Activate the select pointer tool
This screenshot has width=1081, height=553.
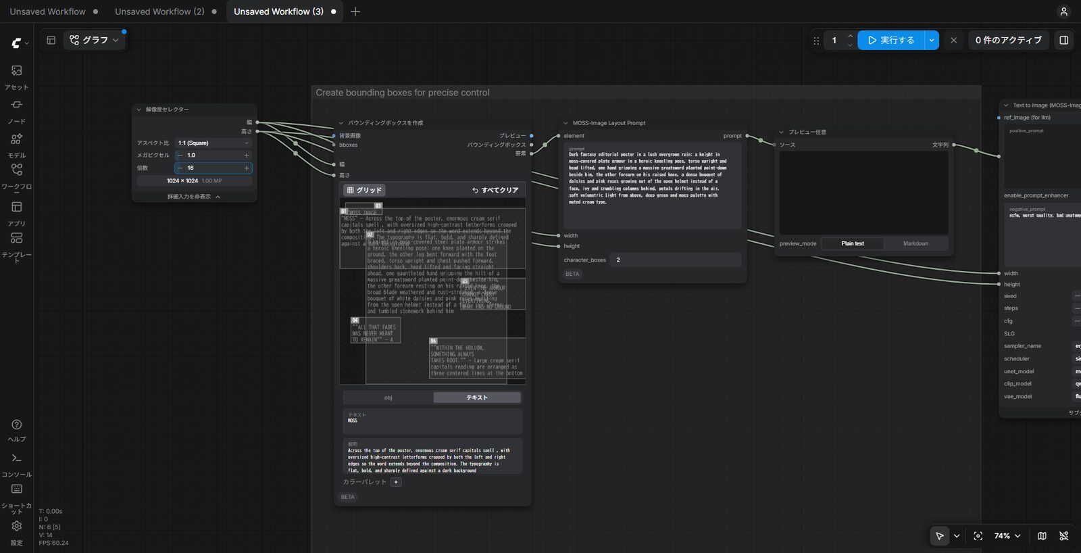click(x=940, y=535)
